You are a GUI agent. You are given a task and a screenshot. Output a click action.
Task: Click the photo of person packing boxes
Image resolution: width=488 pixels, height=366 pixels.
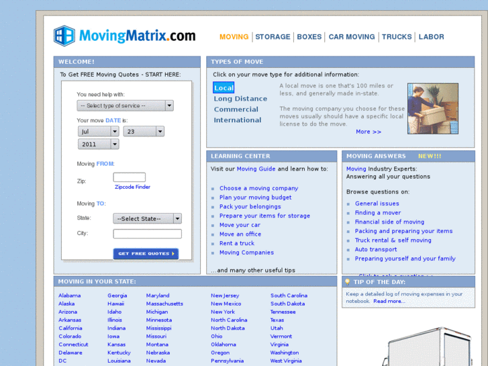pos(433,109)
